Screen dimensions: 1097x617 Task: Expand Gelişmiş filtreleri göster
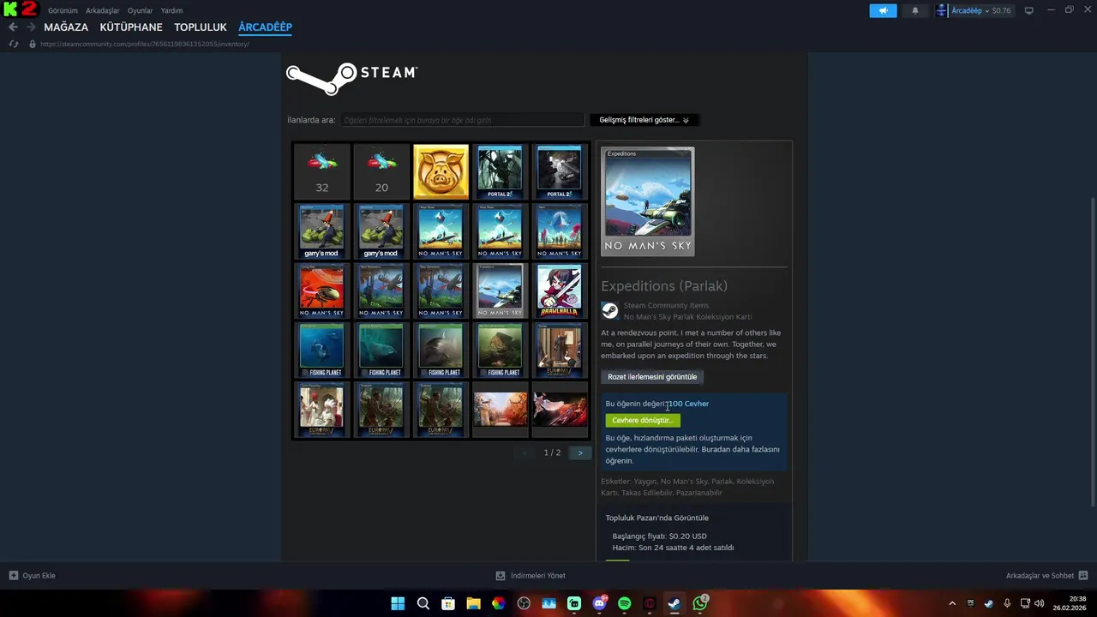[x=644, y=120]
